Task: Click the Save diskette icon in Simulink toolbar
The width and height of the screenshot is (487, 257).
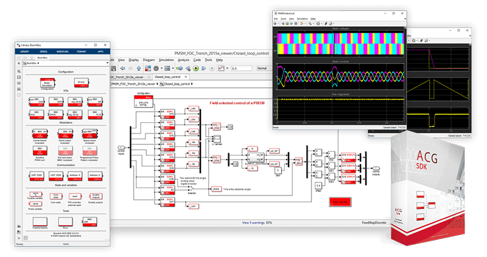Action: pyautogui.click(x=113, y=69)
